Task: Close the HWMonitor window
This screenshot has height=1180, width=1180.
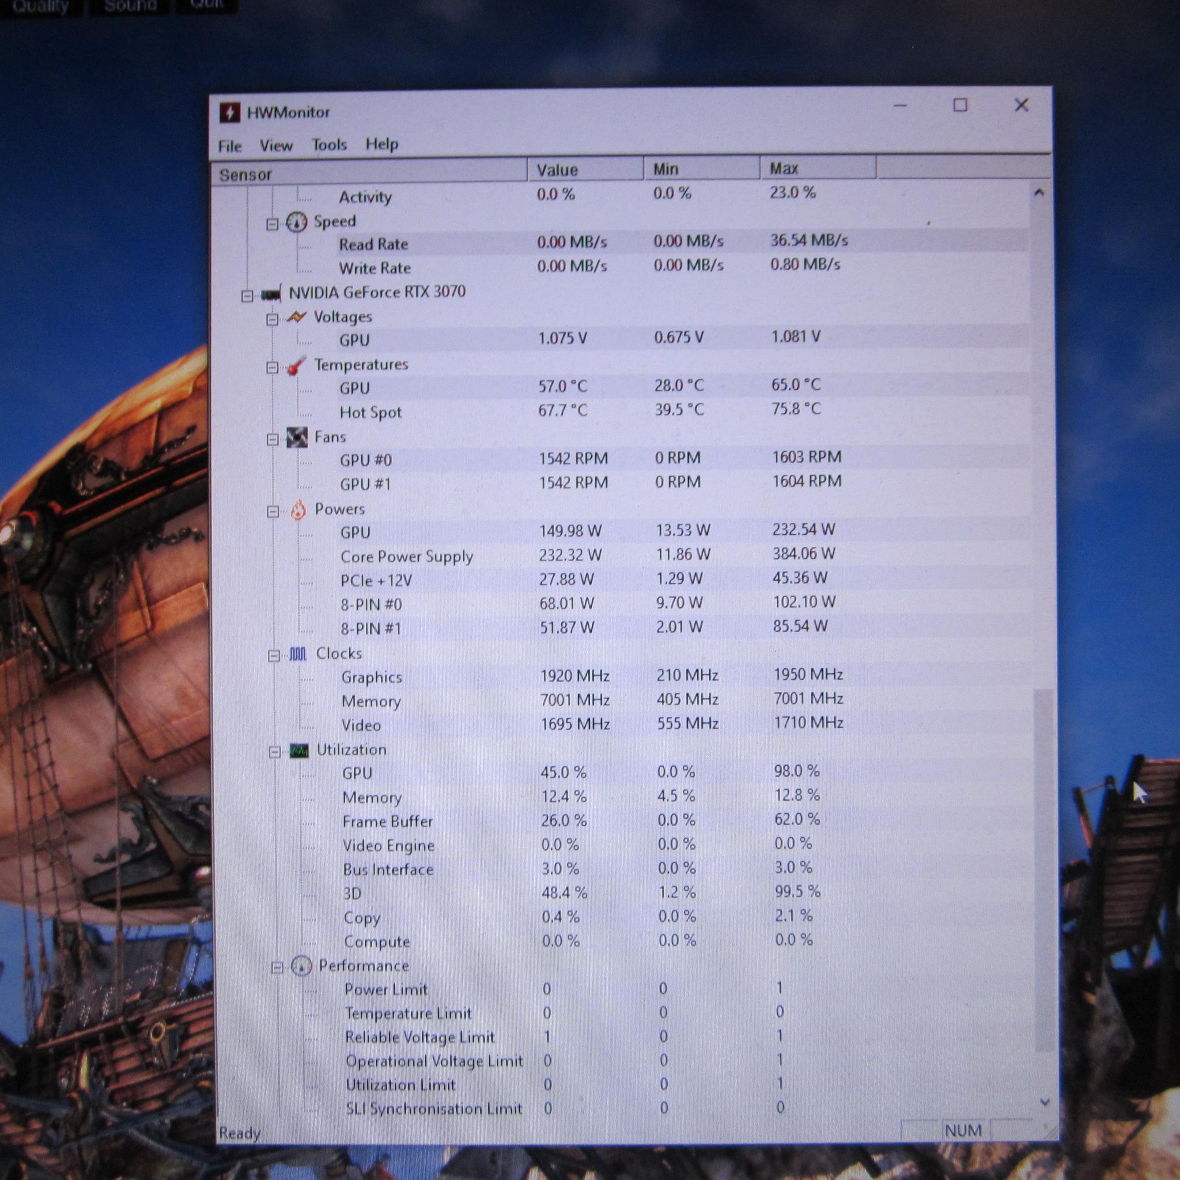Action: pos(1021,105)
